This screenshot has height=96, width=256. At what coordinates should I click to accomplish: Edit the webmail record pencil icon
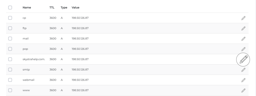243,80
